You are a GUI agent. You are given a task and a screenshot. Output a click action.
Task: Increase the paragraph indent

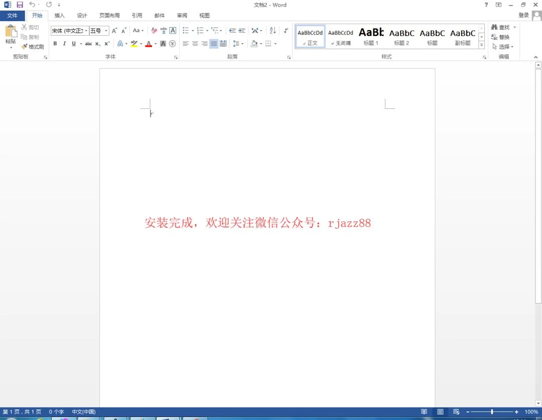coord(241,31)
